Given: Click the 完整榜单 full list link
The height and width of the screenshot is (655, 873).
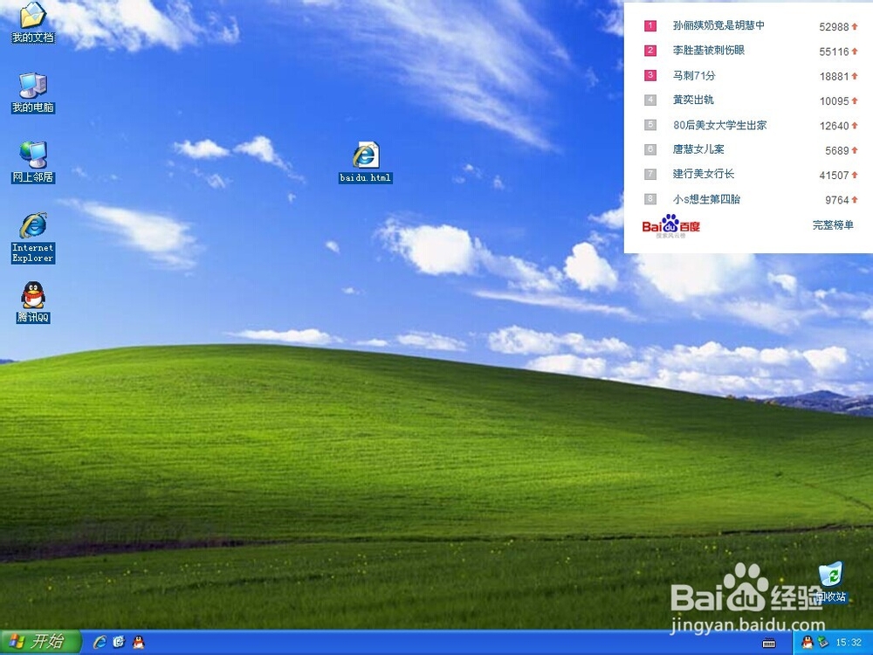Looking at the screenshot, I should click(833, 225).
